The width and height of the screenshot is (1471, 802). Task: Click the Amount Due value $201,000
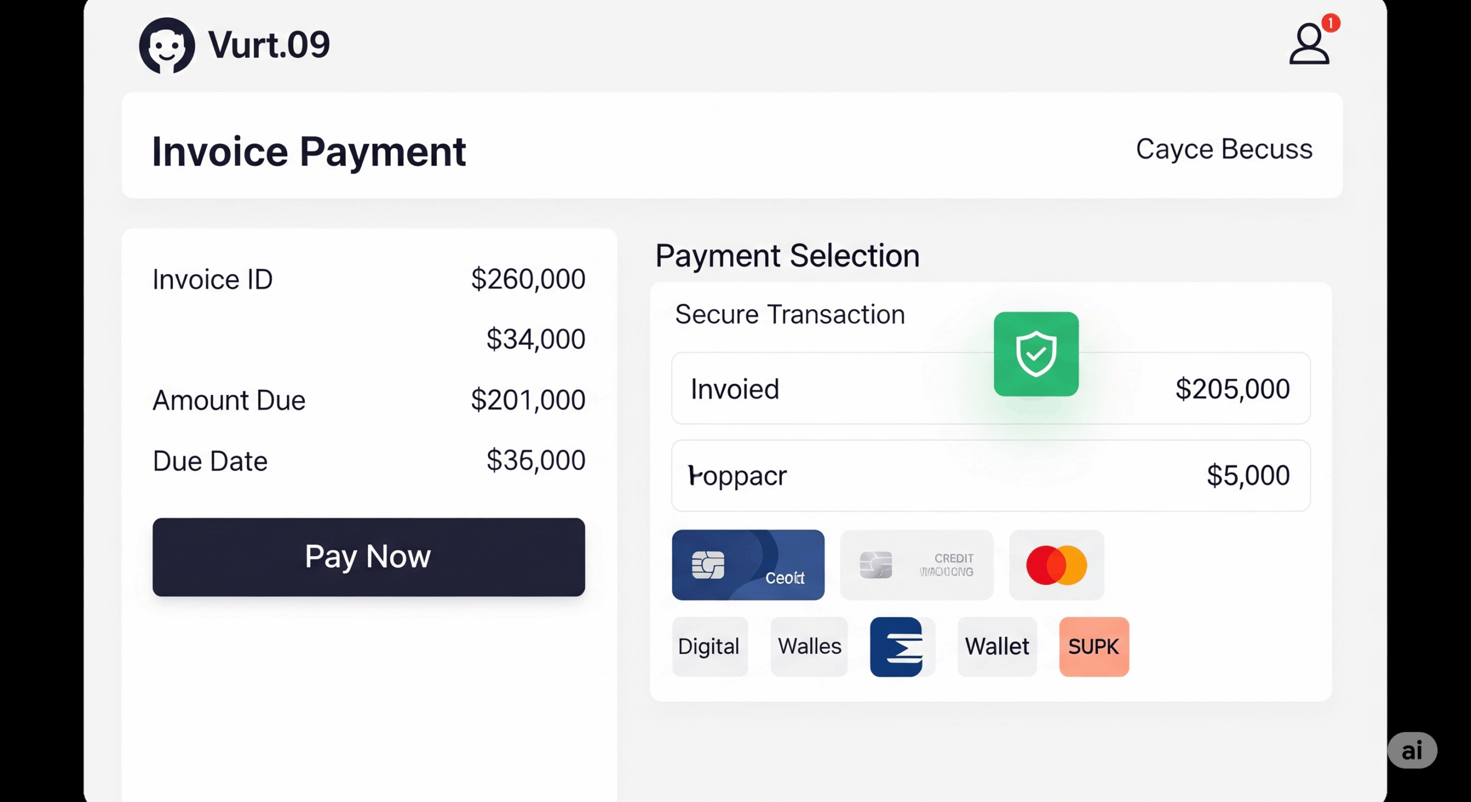(528, 400)
